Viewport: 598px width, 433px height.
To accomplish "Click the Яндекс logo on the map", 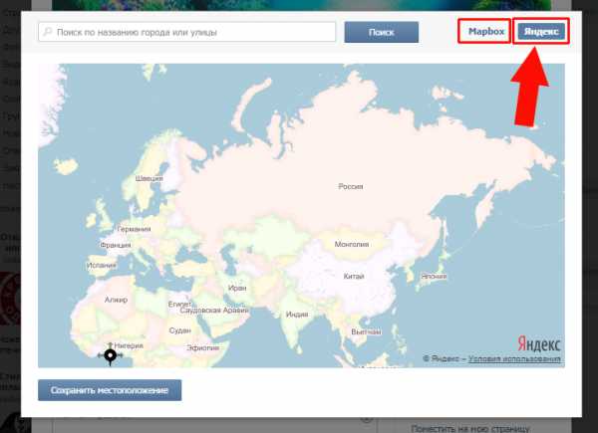I will point(539,343).
